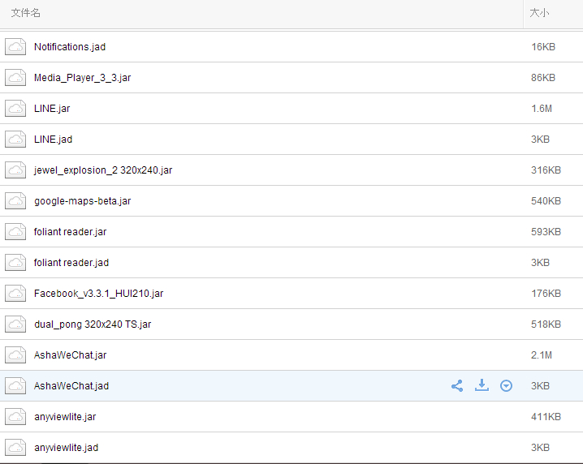Download the AshaWeChat.jad file
The width and height of the screenshot is (583, 464).
[x=482, y=385]
